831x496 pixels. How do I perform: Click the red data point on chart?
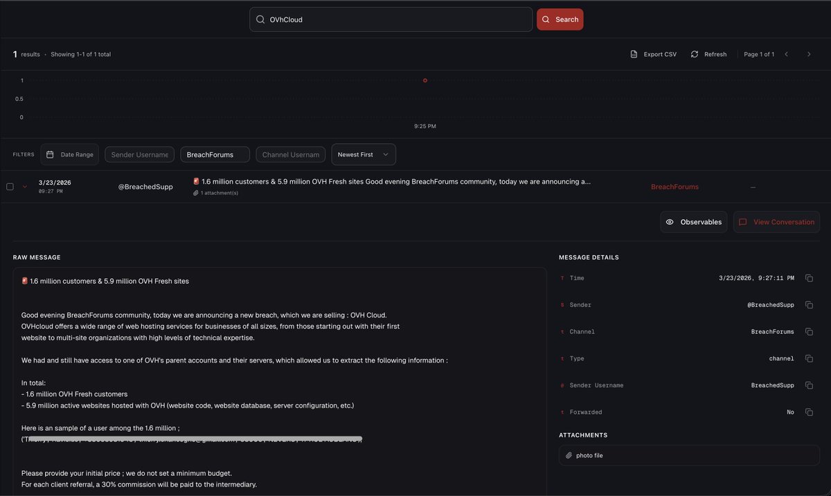pyautogui.click(x=425, y=80)
